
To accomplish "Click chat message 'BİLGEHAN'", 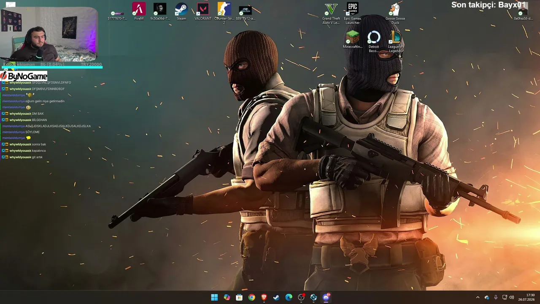I will point(39,120).
